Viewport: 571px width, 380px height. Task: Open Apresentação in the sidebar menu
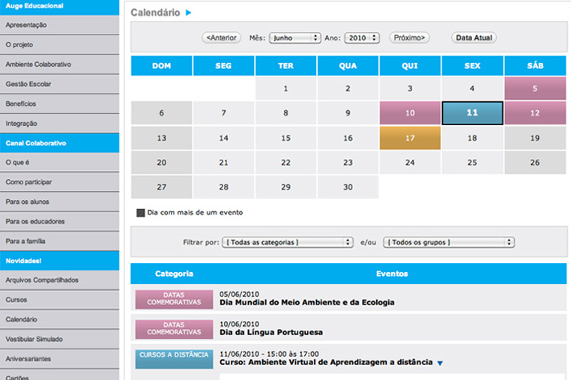(x=26, y=25)
